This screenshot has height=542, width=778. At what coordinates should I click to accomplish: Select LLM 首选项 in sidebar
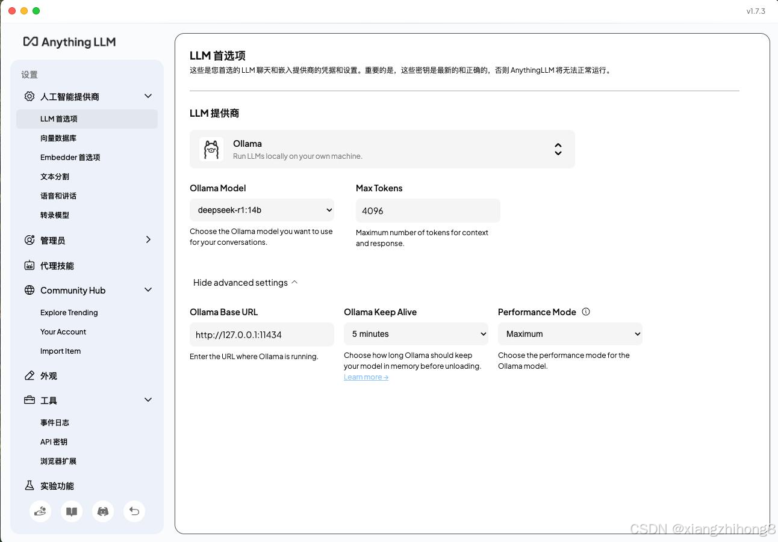[x=87, y=119]
